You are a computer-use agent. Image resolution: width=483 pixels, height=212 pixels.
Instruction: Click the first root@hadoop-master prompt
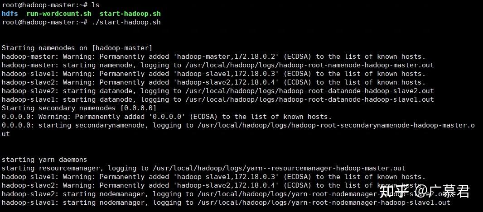45,5
